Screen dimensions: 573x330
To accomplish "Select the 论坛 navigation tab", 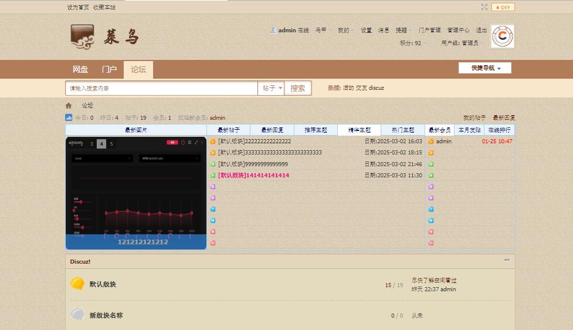I will [x=138, y=69].
